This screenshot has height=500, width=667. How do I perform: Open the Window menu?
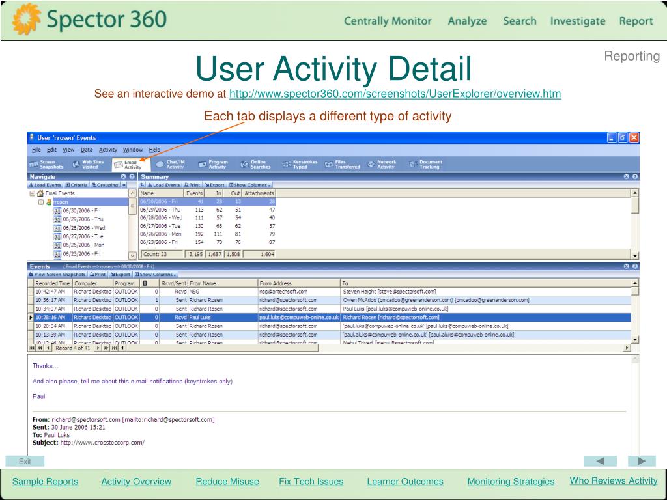click(x=133, y=150)
